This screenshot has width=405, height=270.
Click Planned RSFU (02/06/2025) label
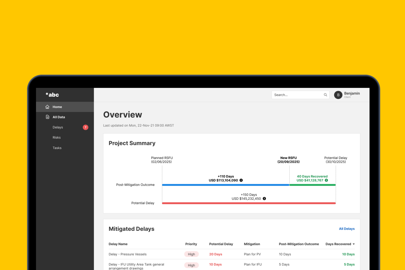[x=162, y=160]
